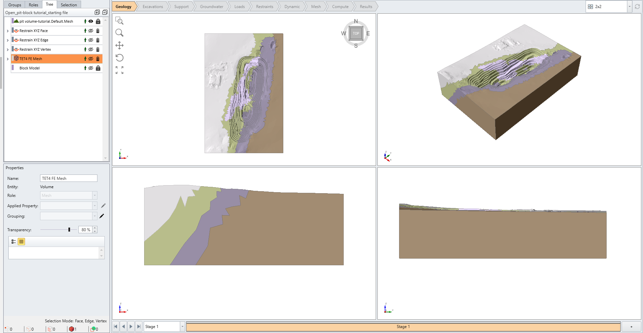Click the Expand All tree icon
Screen dimensions: 643x333
pos(97,12)
